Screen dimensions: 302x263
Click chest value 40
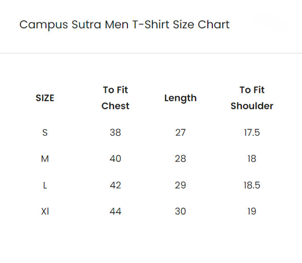(x=115, y=159)
